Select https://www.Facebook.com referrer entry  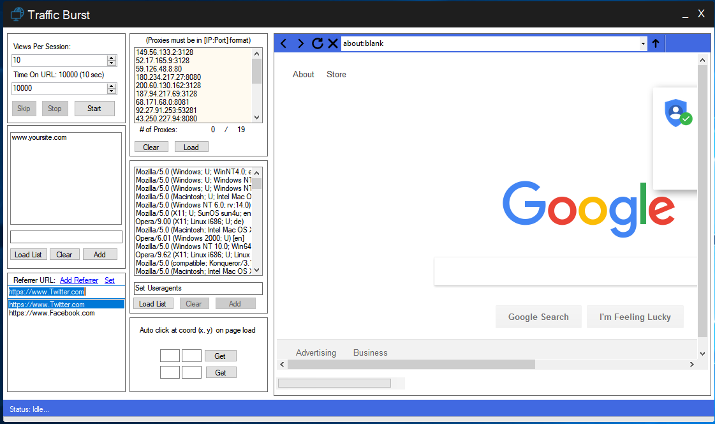point(52,314)
